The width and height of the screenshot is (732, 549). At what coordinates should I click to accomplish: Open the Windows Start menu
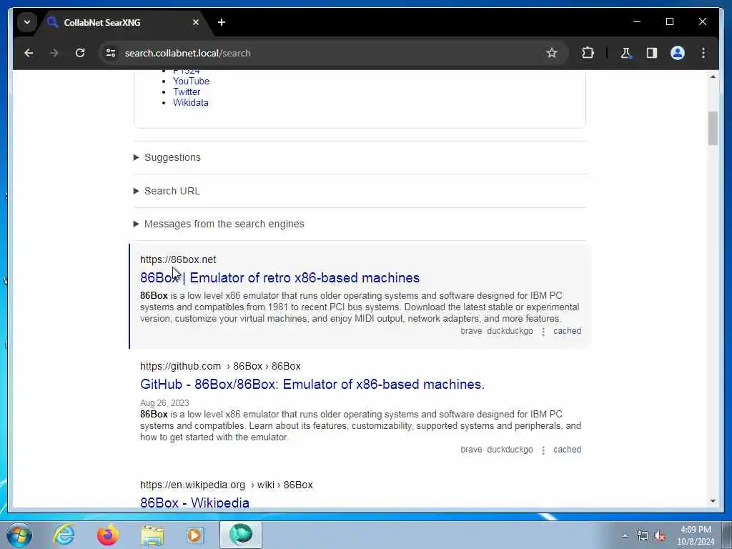pos(19,535)
